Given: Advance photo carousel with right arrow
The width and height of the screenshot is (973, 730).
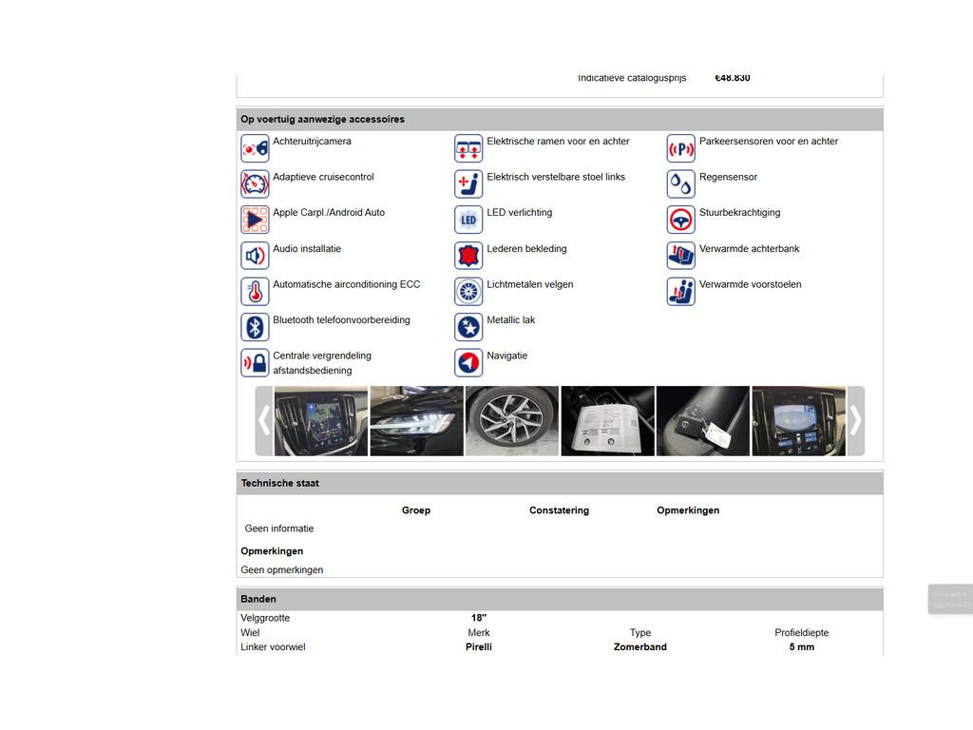Looking at the screenshot, I should point(855,420).
